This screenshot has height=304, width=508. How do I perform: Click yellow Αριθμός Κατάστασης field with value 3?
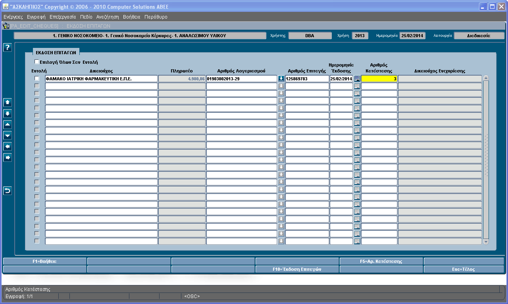click(x=379, y=79)
